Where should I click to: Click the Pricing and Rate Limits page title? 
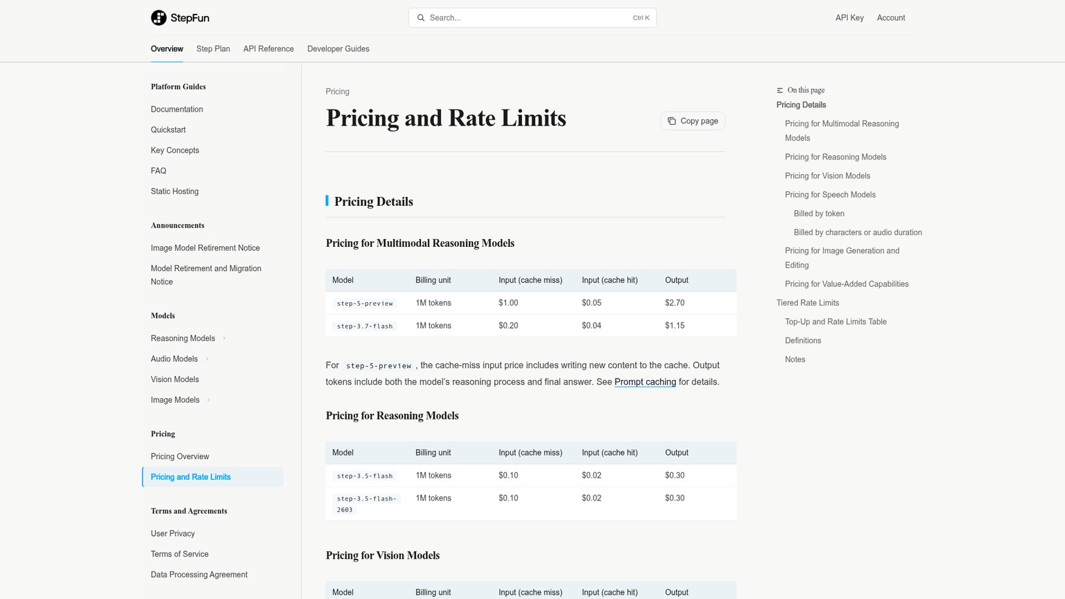[446, 119]
